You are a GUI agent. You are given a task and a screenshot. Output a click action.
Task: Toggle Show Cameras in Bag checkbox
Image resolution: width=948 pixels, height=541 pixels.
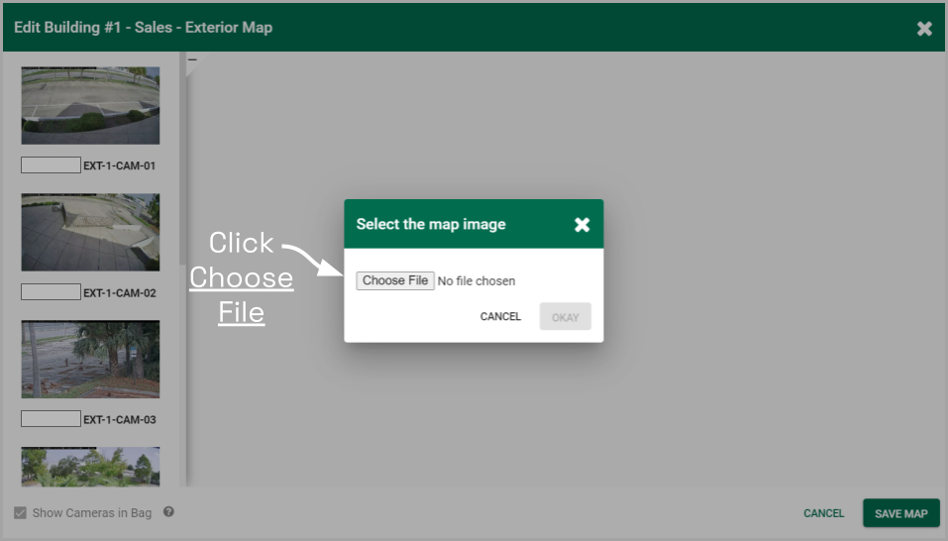point(20,512)
